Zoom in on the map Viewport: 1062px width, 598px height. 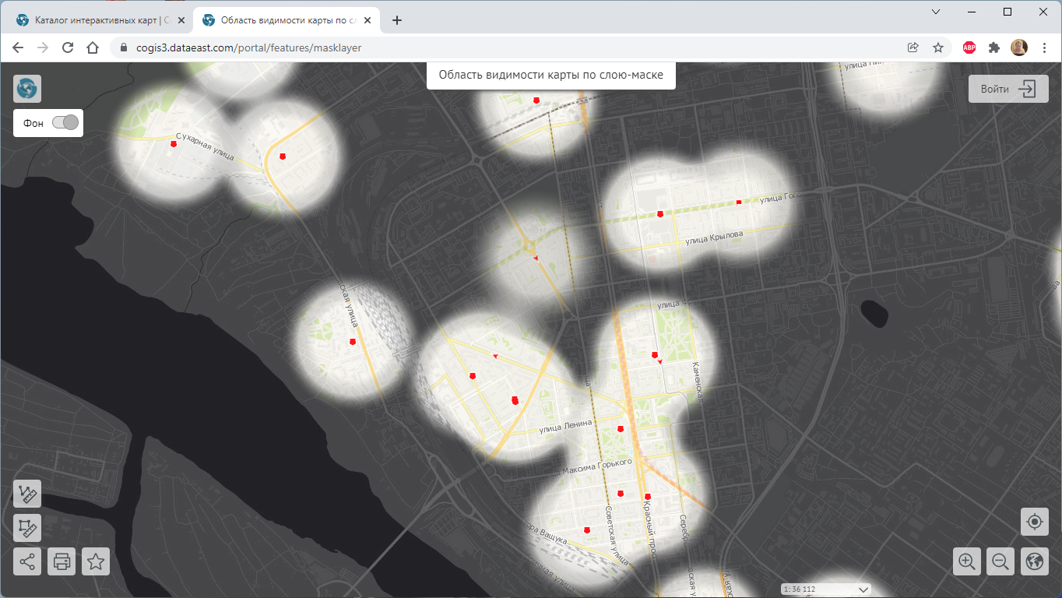point(967,561)
